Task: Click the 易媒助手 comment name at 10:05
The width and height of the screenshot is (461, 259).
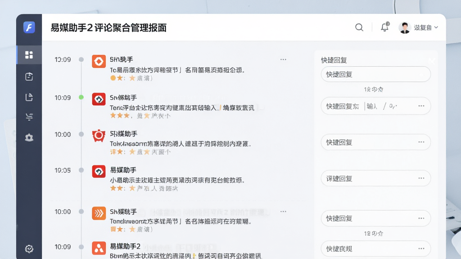Action: tap(123, 170)
